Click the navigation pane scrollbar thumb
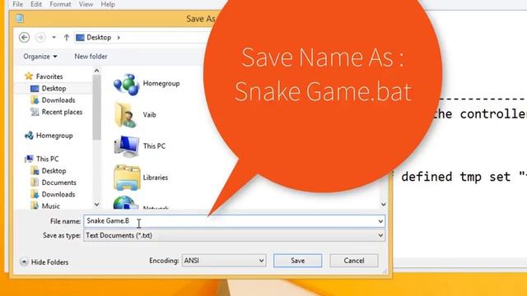This screenshot has height=296, width=527. tap(97, 107)
